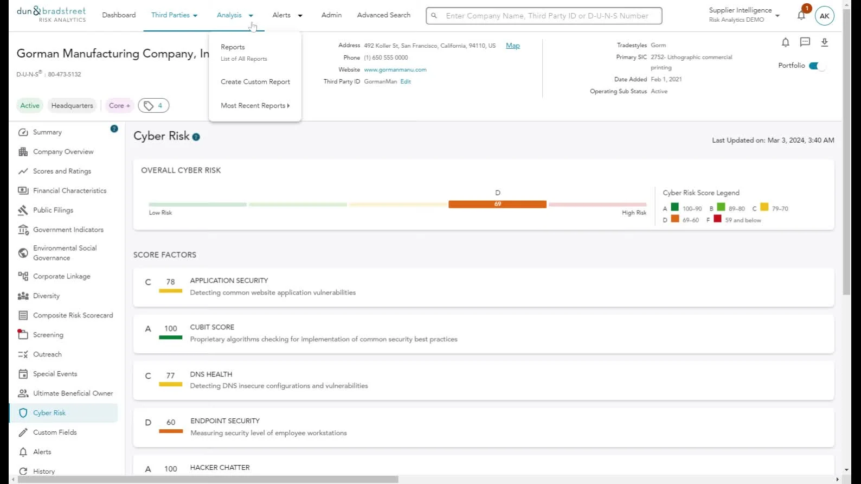The width and height of the screenshot is (861, 484).
Task: Click the orange D score bar segment
Action: click(497, 205)
